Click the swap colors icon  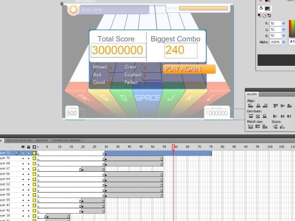click(x=269, y=15)
